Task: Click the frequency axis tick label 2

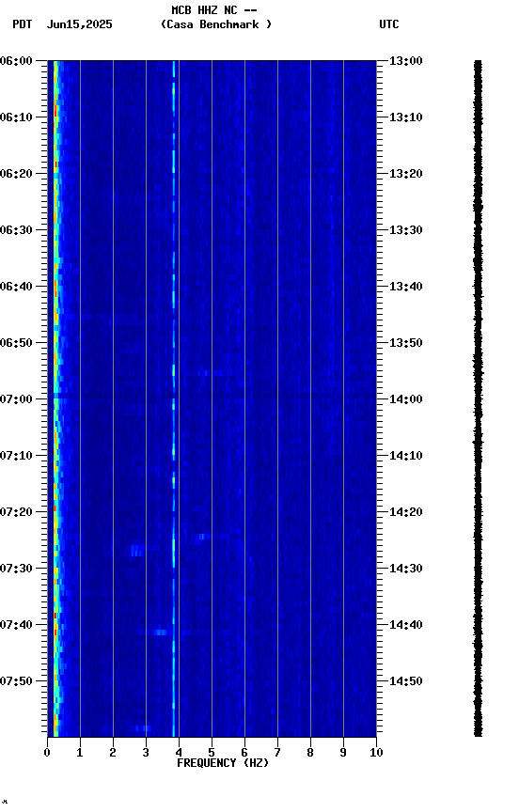Action: pyautogui.click(x=113, y=753)
